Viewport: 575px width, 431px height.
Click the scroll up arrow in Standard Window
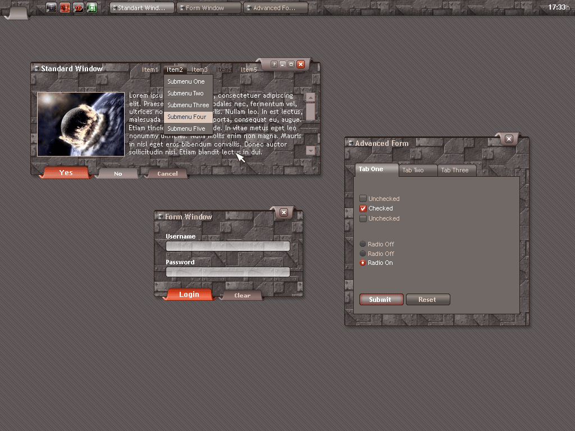[311, 98]
